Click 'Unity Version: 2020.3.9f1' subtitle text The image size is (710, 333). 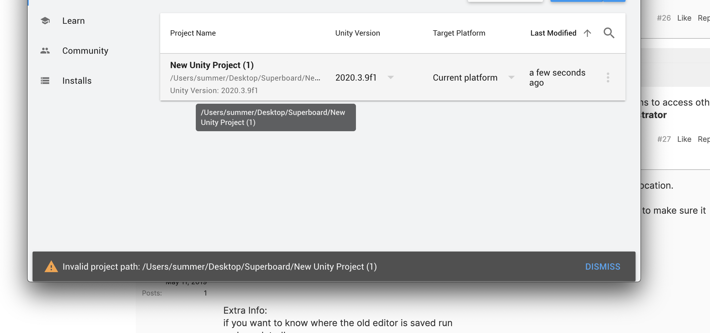pos(214,91)
